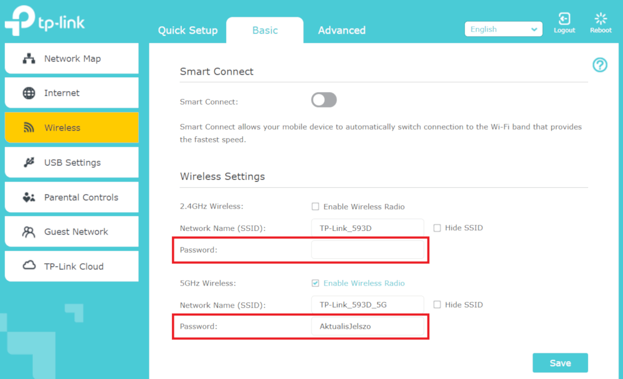
Task: Select the Basic tab
Action: 265,30
